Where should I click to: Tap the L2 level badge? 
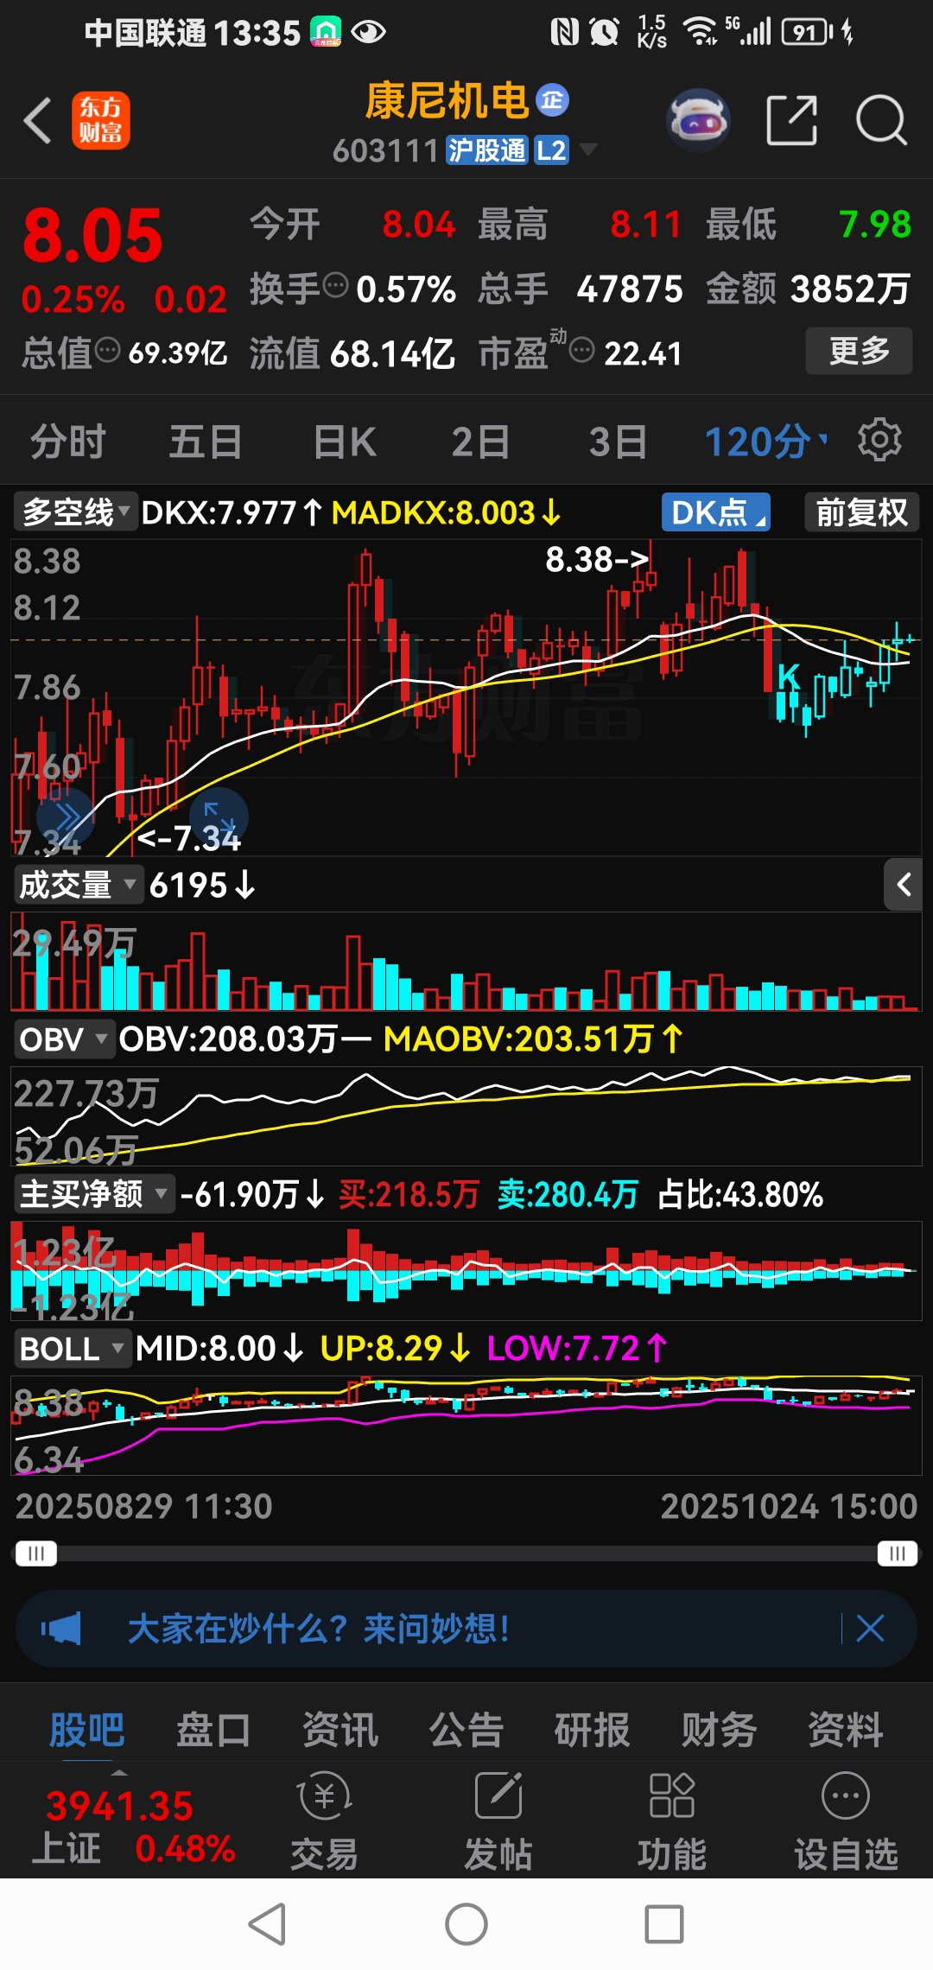click(551, 150)
